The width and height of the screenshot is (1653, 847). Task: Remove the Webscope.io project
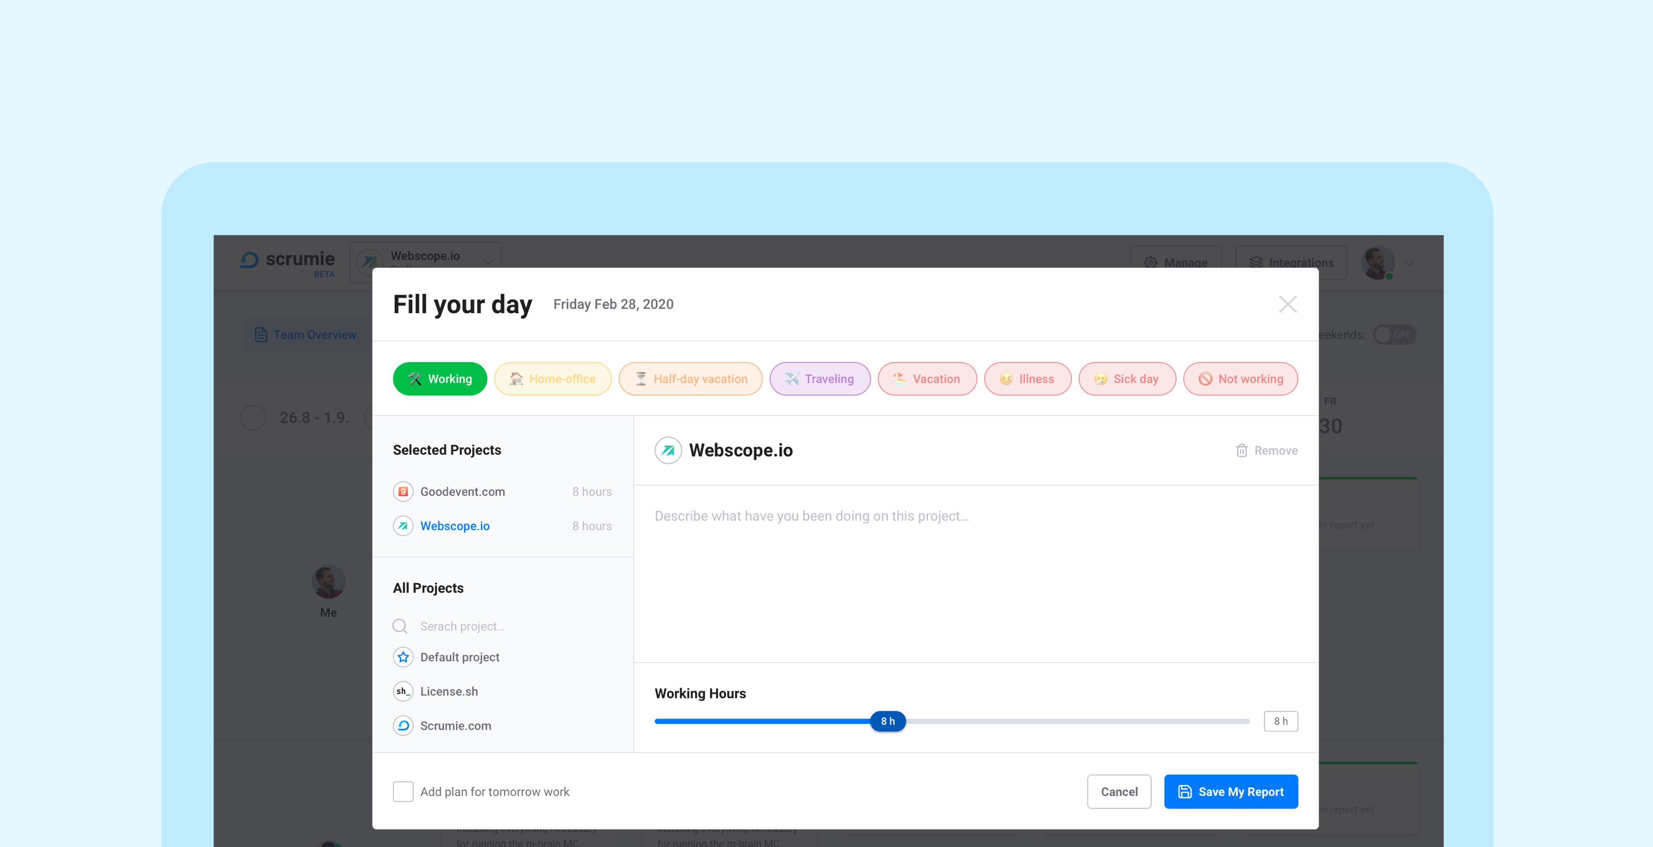coord(1266,451)
